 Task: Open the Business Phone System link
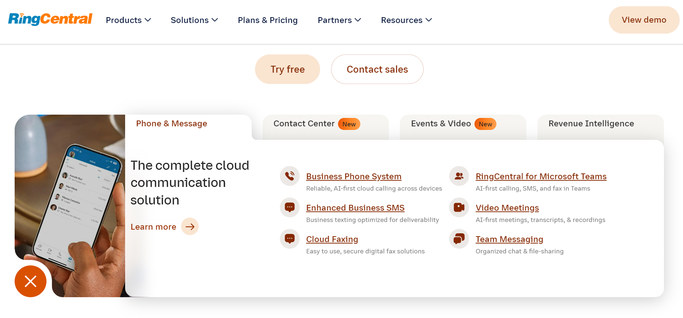tap(354, 176)
